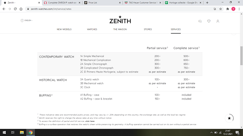The width and height of the screenshot is (243, 136).
Task: Click the '1B Mechanical Complication' row
Action: click(x=120, y=60)
